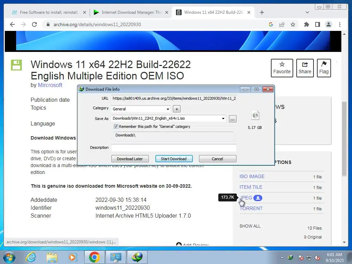This screenshot has height=264, width=352.
Task: Close the Free Software to install tab
Action: click(x=85, y=12)
